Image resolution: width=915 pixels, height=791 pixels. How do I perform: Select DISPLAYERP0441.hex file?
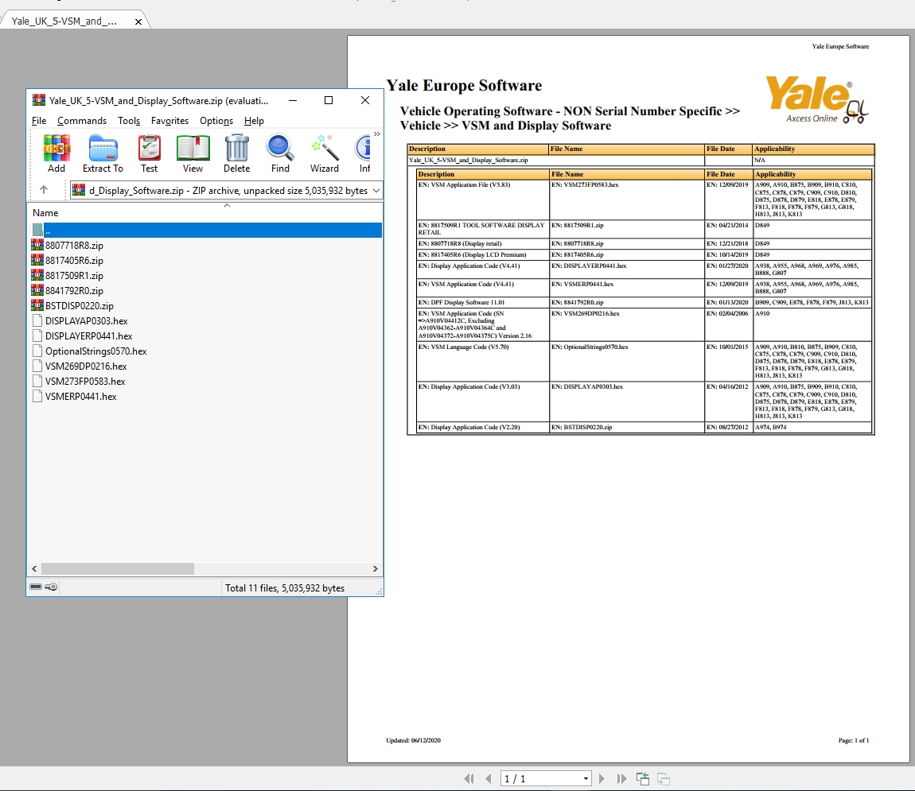click(88, 336)
